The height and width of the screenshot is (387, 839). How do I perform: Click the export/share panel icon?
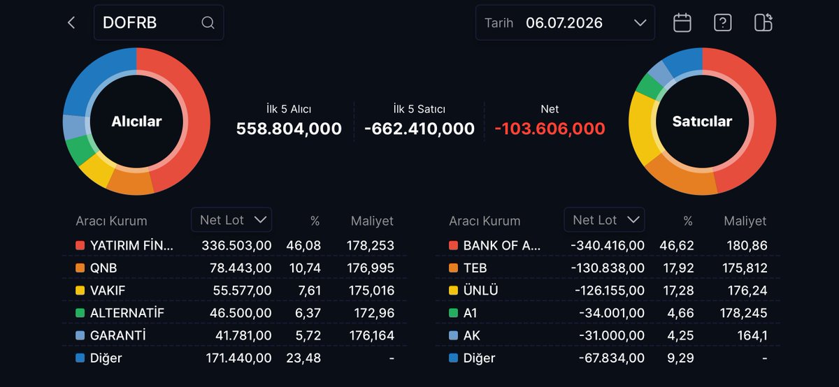coord(763,23)
